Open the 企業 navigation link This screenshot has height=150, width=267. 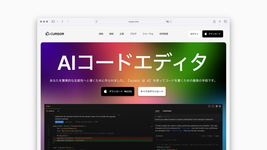[x=122, y=34]
